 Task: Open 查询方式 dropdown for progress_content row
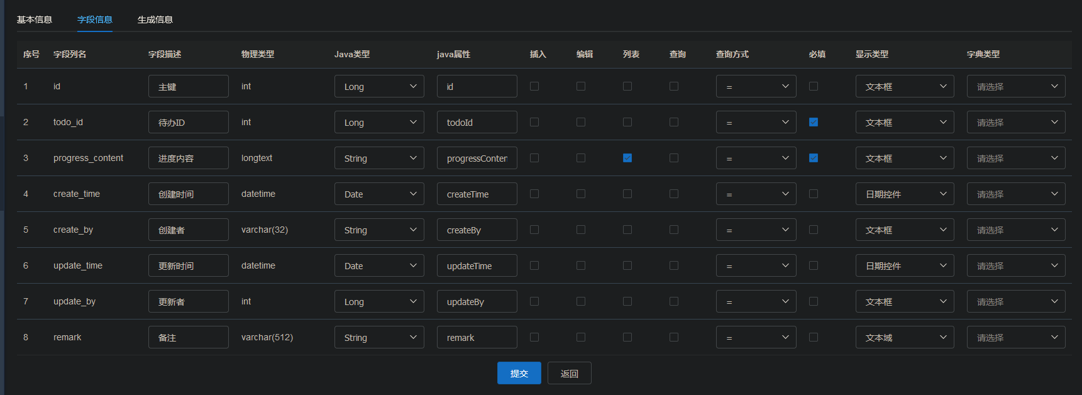(756, 158)
